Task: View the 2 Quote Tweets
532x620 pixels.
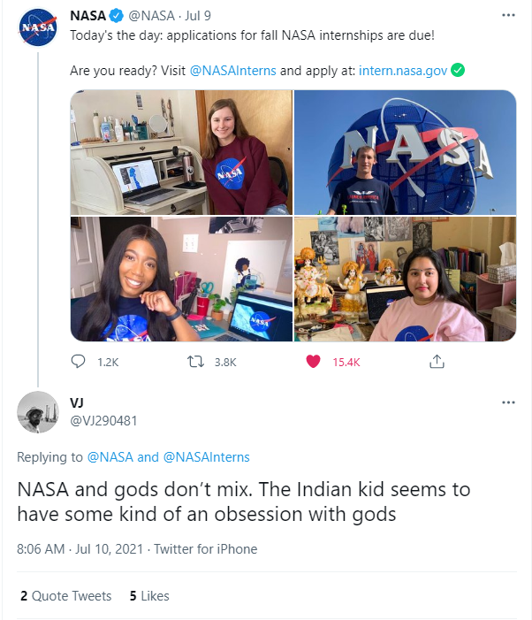Action: [x=66, y=596]
